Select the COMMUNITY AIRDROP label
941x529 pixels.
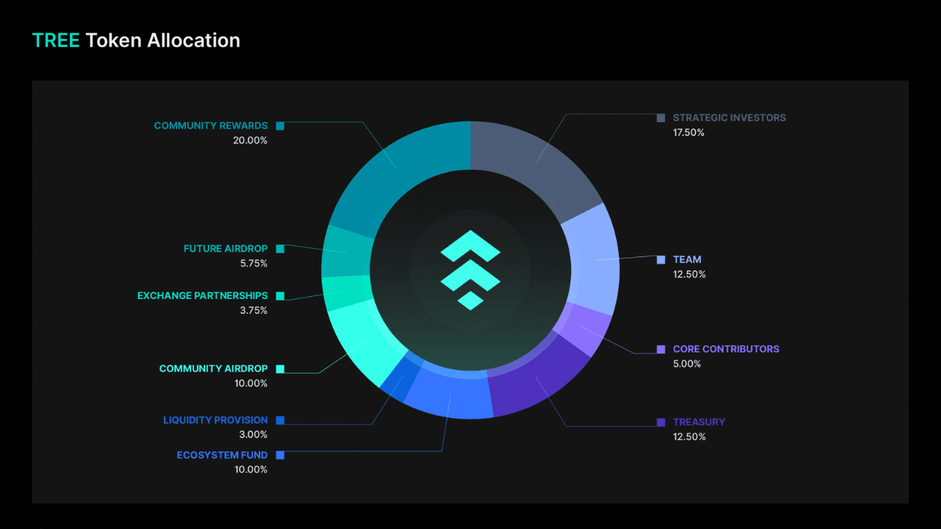(x=213, y=369)
